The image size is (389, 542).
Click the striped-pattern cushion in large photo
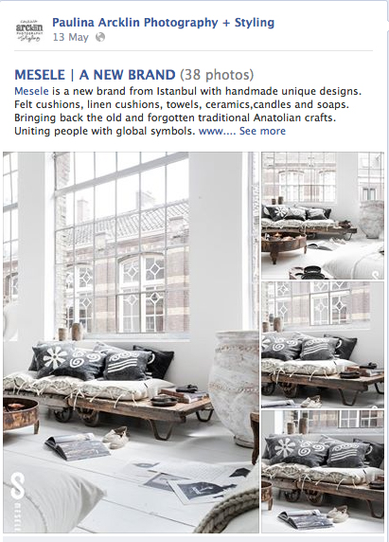(126, 365)
